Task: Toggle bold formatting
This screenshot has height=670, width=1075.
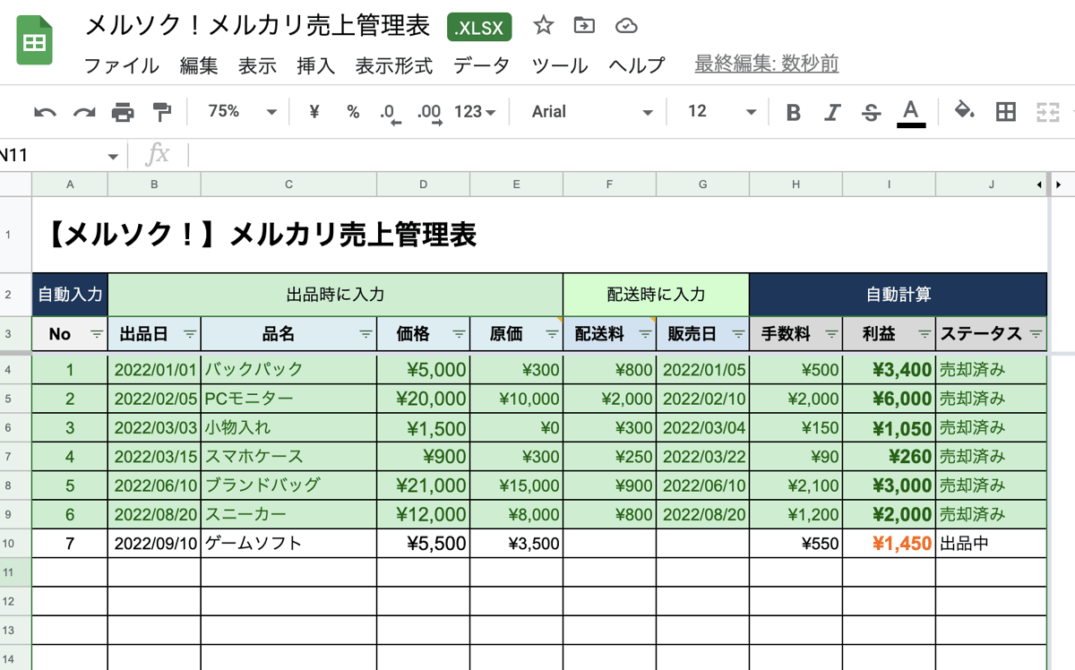Action: click(x=792, y=112)
